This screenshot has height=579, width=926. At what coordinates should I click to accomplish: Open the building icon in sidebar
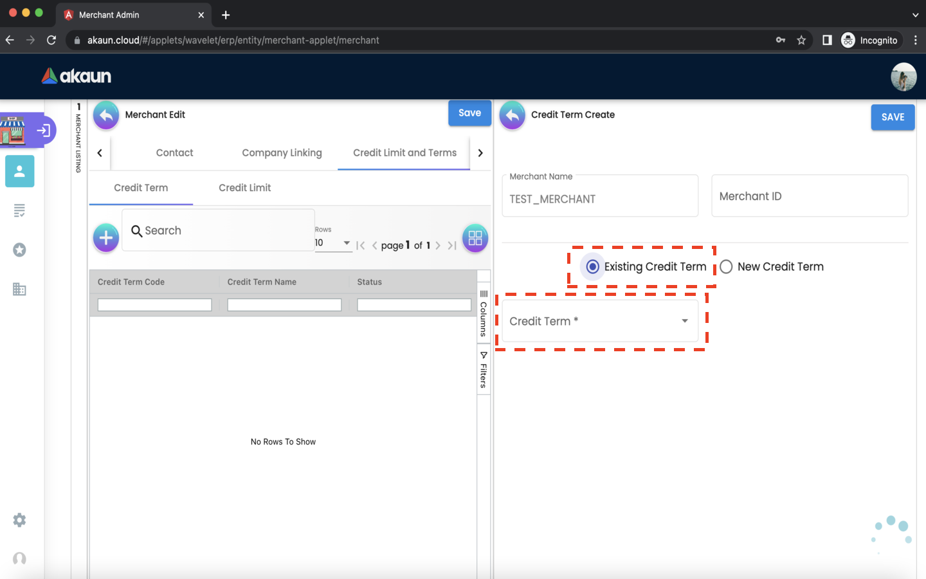20,289
